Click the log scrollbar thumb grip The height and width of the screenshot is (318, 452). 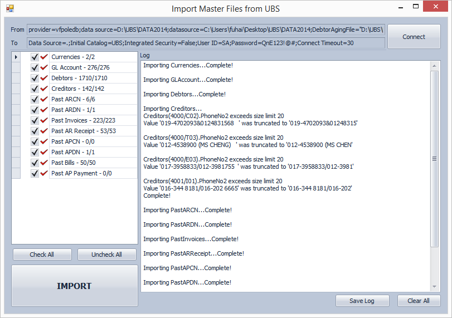pos(434,159)
